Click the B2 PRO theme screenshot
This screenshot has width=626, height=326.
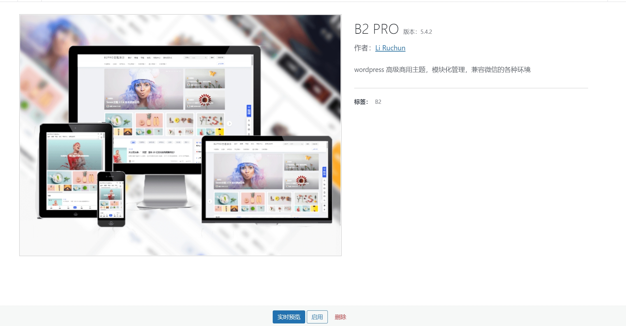pos(180,135)
